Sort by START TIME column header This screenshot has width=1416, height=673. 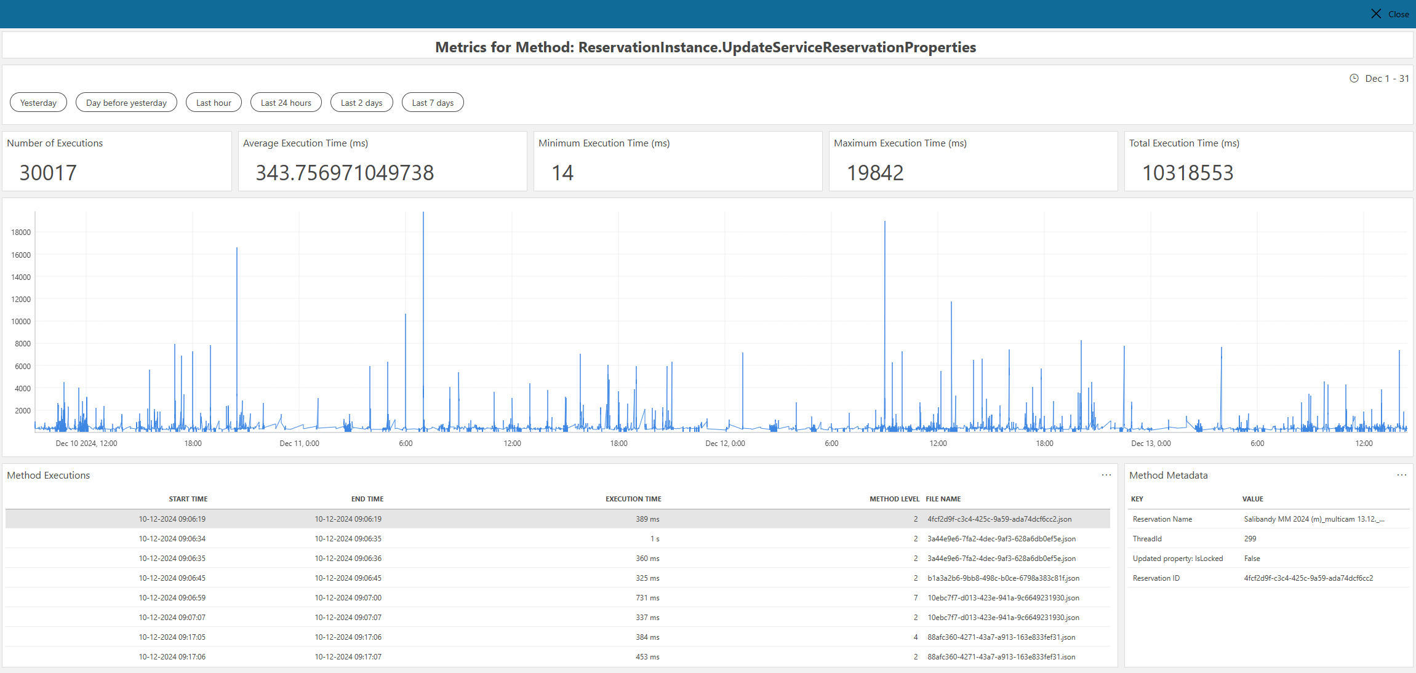point(188,499)
